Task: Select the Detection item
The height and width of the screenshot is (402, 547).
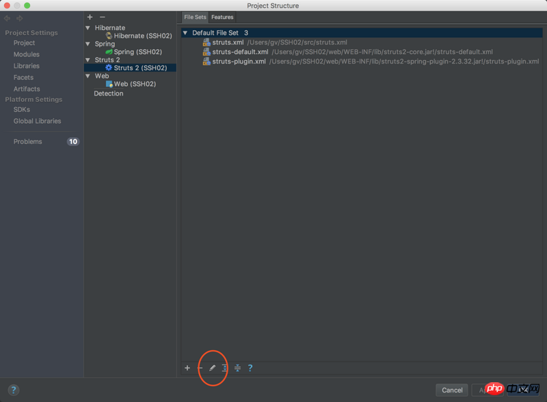Action: [109, 94]
